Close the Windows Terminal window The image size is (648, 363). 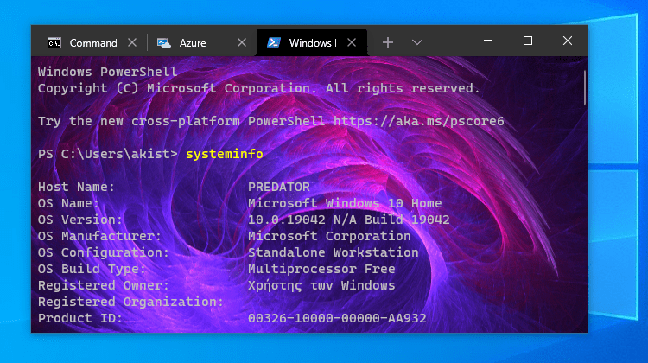(x=568, y=41)
